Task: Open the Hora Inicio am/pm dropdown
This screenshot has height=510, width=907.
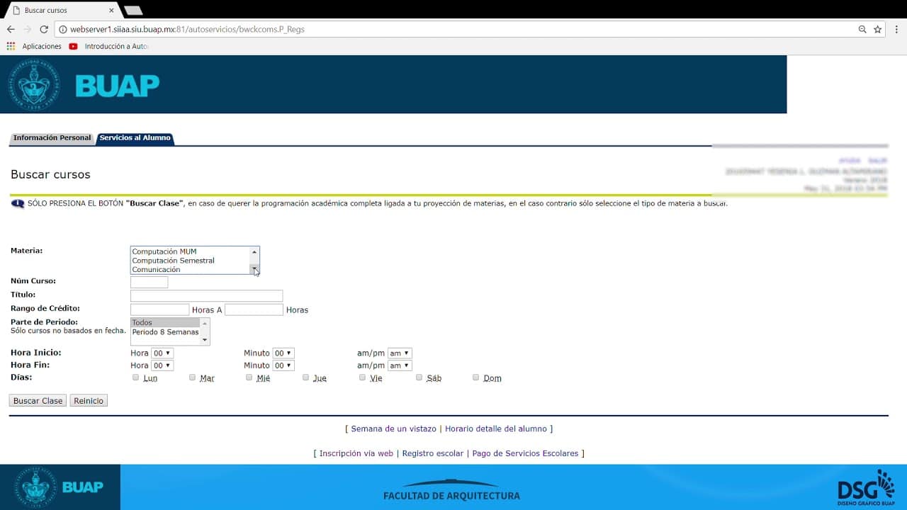Action: coord(399,353)
